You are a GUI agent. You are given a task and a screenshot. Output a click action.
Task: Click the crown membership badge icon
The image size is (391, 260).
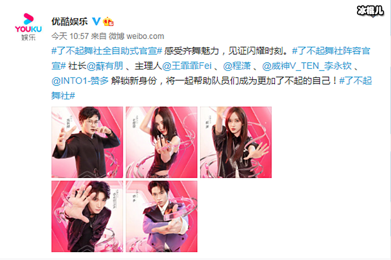(x=108, y=21)
